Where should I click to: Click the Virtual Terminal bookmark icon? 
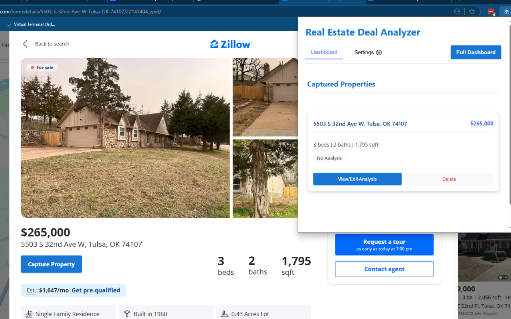(x=9, y=24)
